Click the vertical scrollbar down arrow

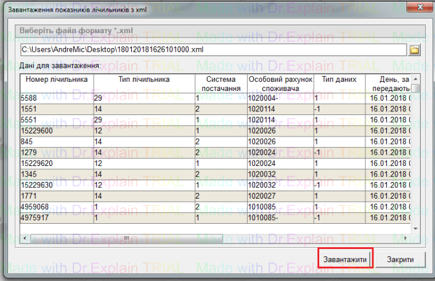[x=415, y=229]
